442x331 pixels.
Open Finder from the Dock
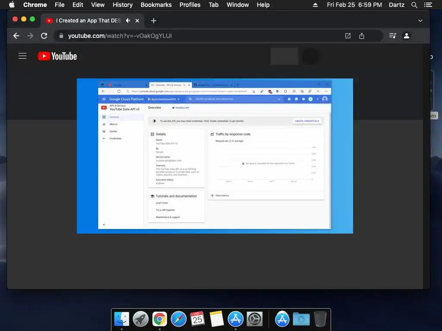coord(122,319)
